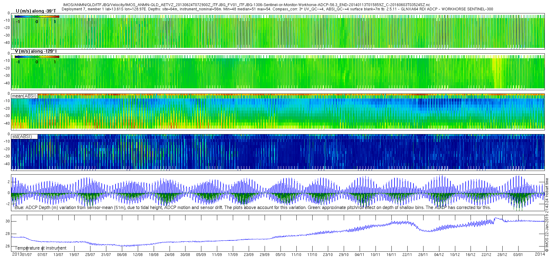Click the 01/07 date tick label
Image resolution: width=550 pixels, height=259 pixels.
click(x=27, y=255)
